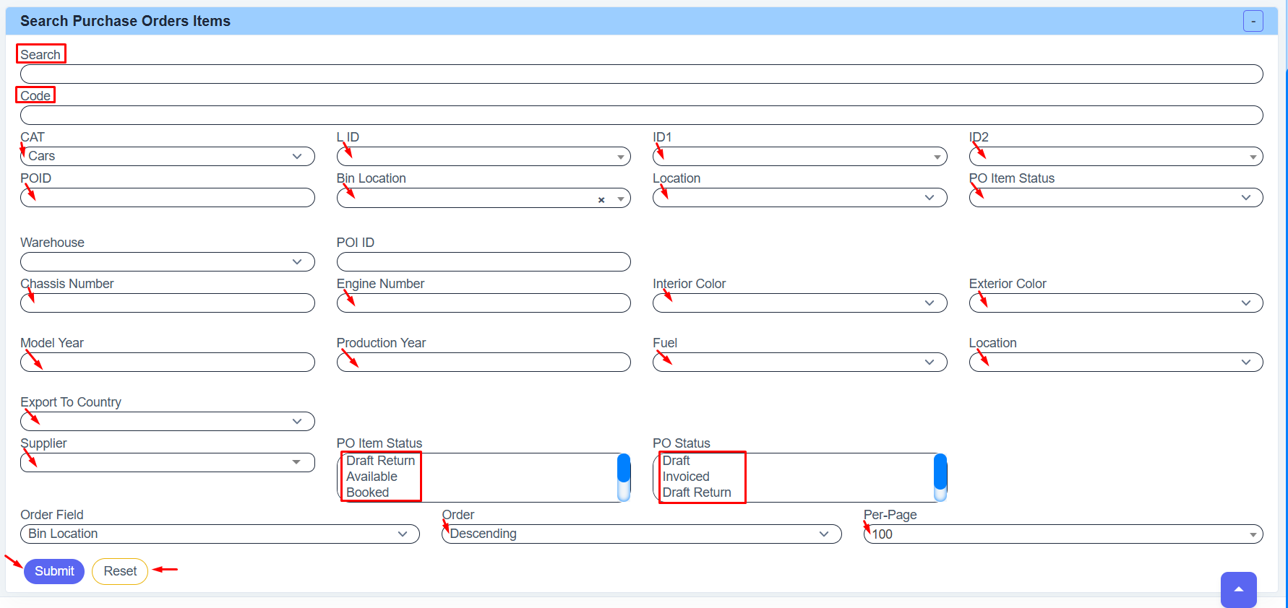Click the Reset button
The height and width of the screenshot is (608, 1288).
point(120,571)
